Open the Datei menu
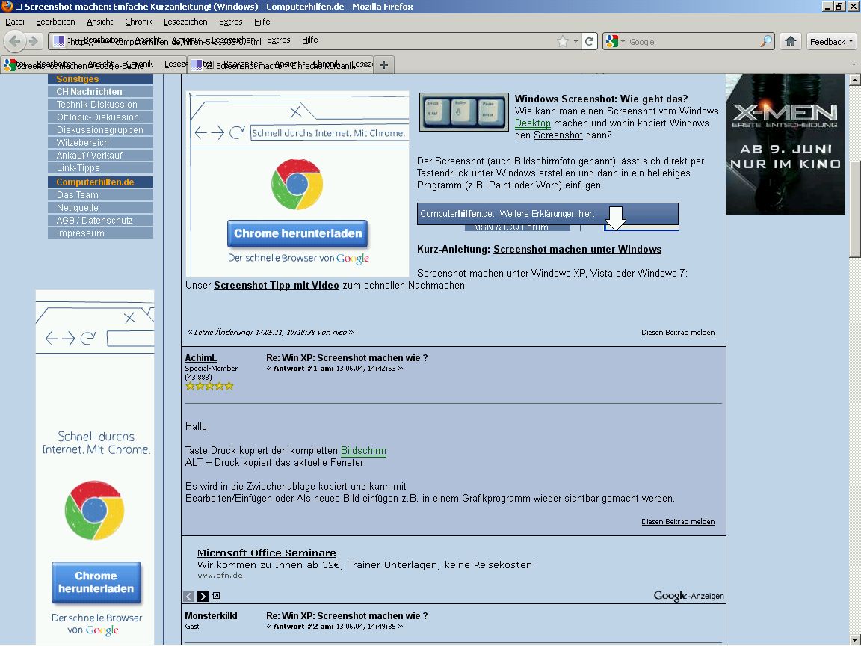This screenshot has height=646, width=861. click(x=15, y=22)
